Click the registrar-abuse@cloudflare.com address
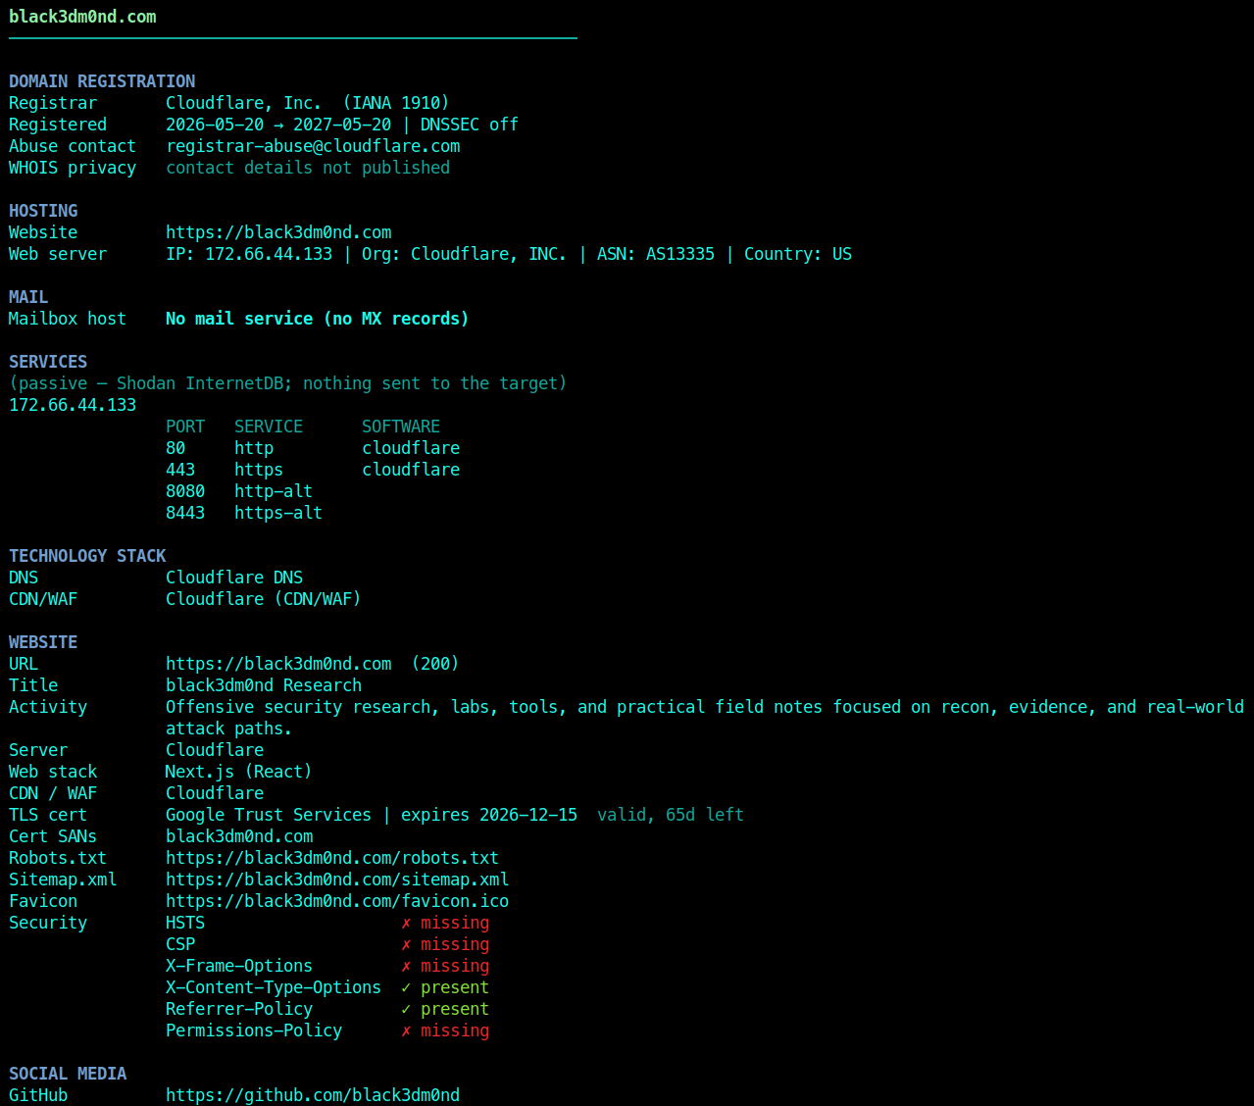Image resolution: width=1254 pixels, height=1106 pixels. pos(313,146)
